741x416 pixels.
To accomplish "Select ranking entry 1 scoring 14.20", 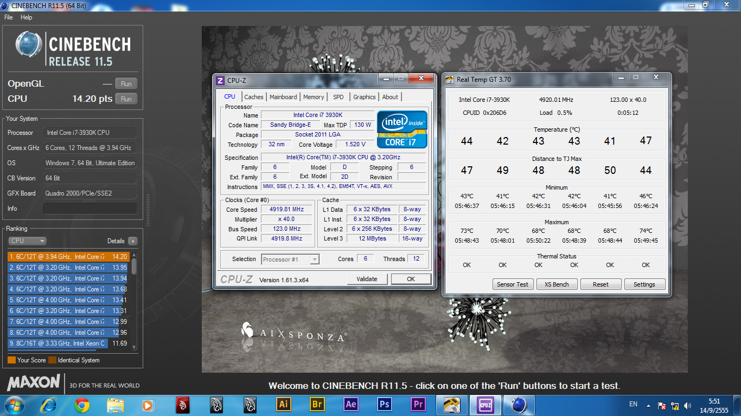I will (68, 257).
